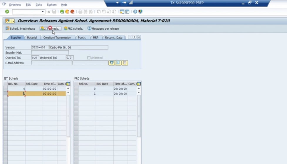Click the FRC scheds. button

tap(73, 29)
